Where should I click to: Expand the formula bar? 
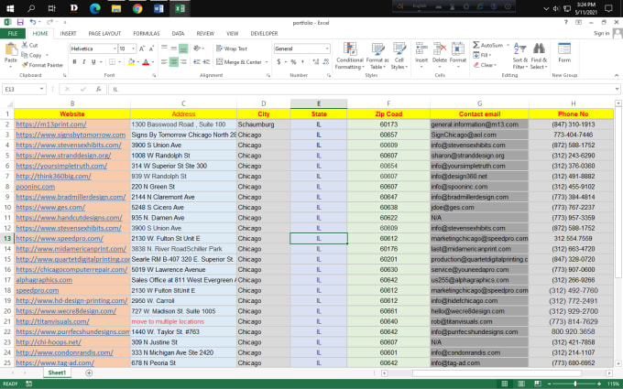click(x=617, y=90)
